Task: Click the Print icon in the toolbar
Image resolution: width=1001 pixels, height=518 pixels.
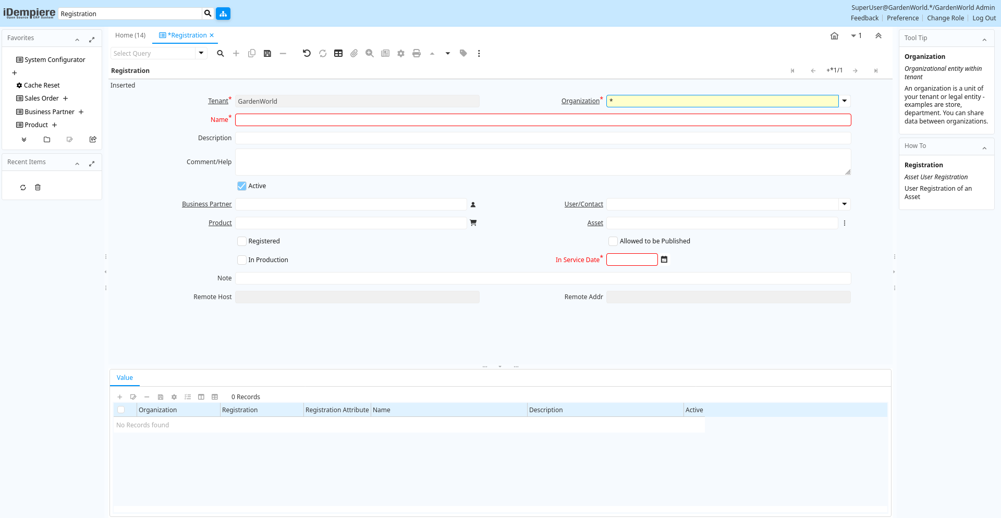Action: click(417, 53)
